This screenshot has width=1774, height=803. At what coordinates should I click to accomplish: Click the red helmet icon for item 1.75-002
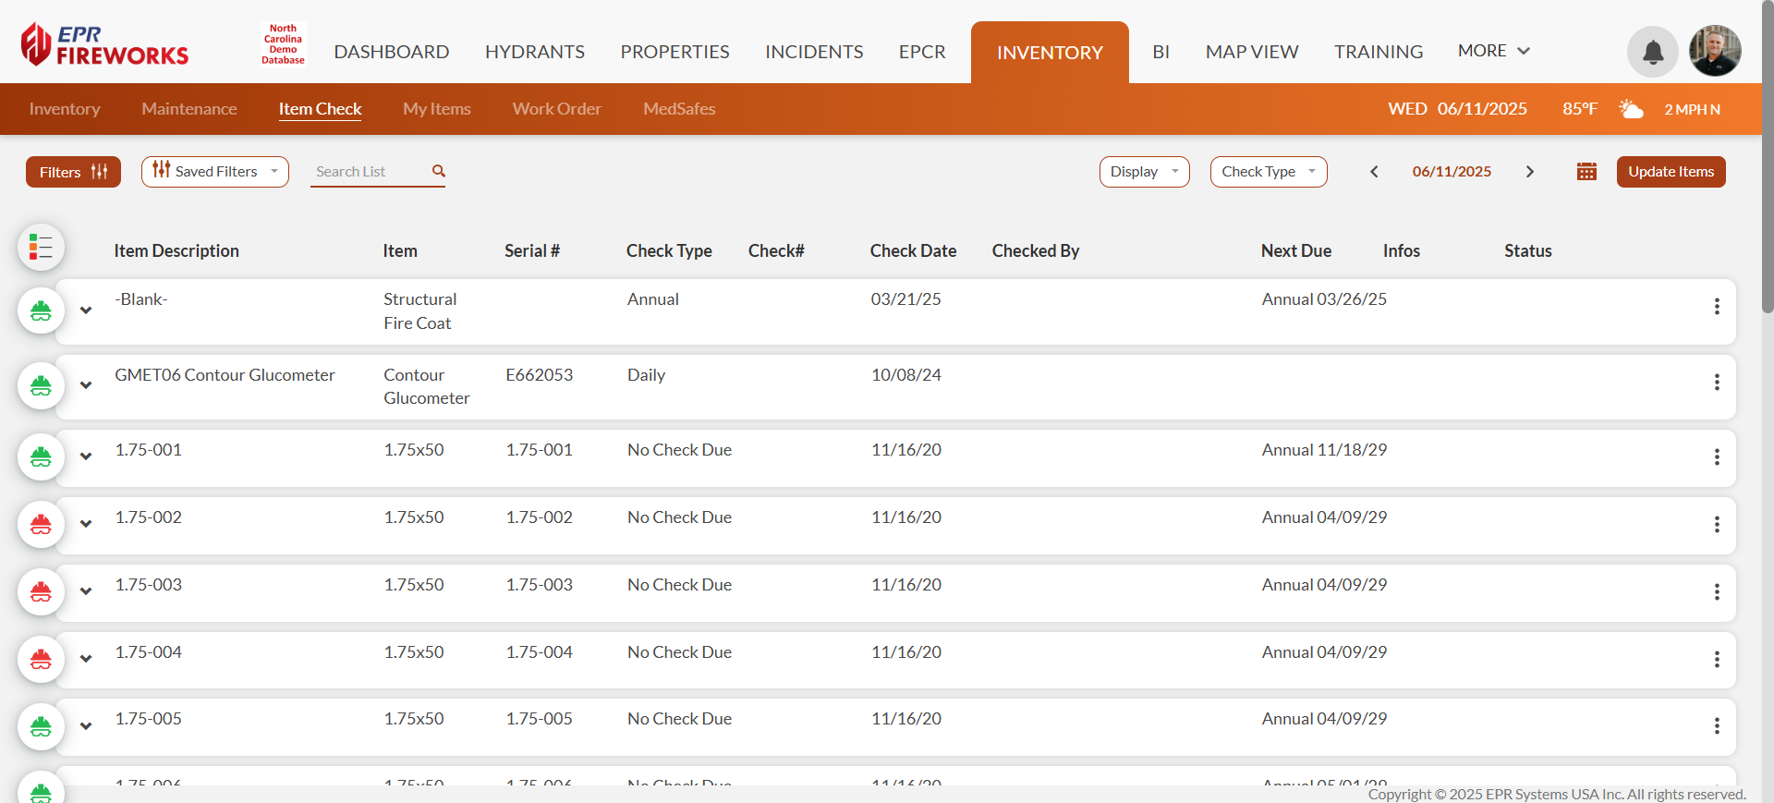point(41,524)
